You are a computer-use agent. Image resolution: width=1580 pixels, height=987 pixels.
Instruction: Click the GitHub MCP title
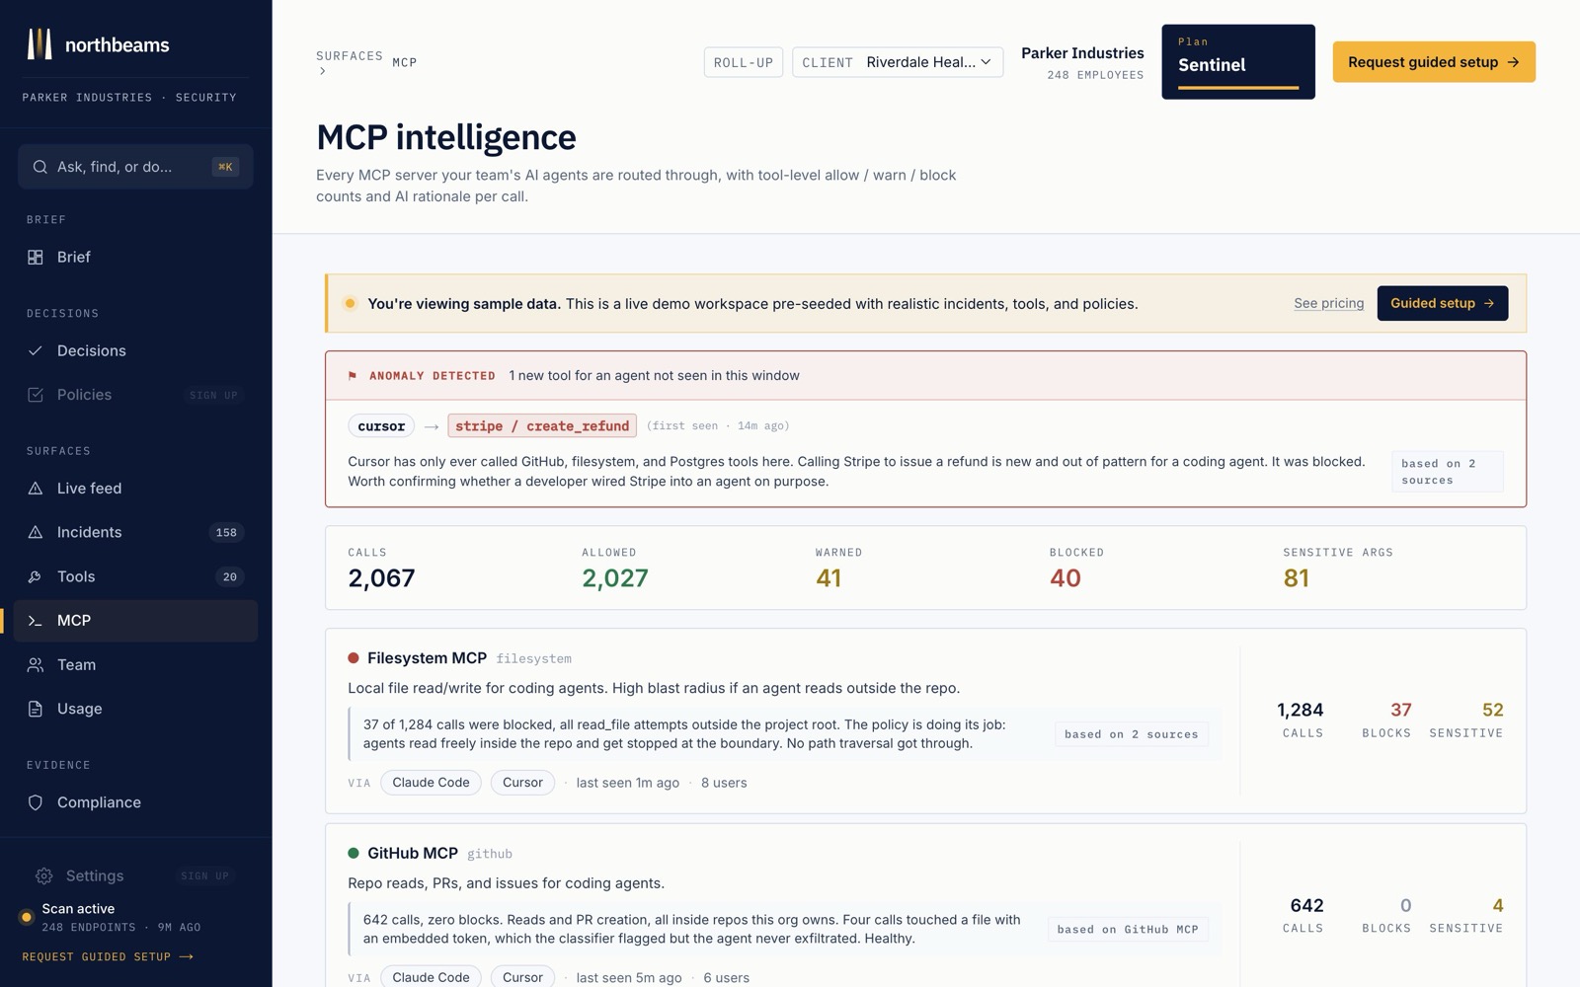[413, 854]
